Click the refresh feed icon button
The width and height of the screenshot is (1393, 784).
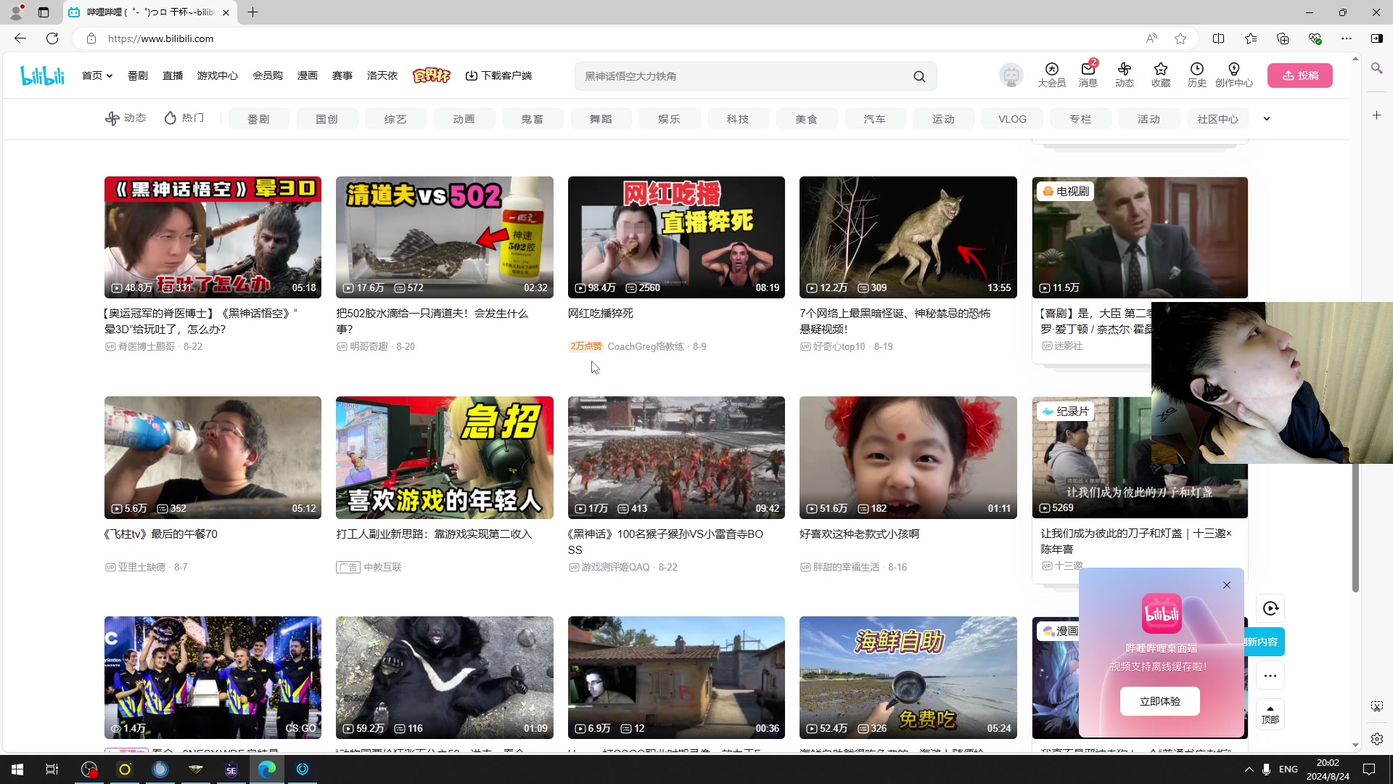point(1270,608)
